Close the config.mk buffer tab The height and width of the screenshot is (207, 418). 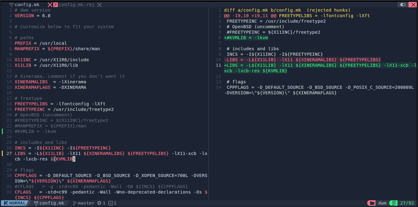(50, 5)
